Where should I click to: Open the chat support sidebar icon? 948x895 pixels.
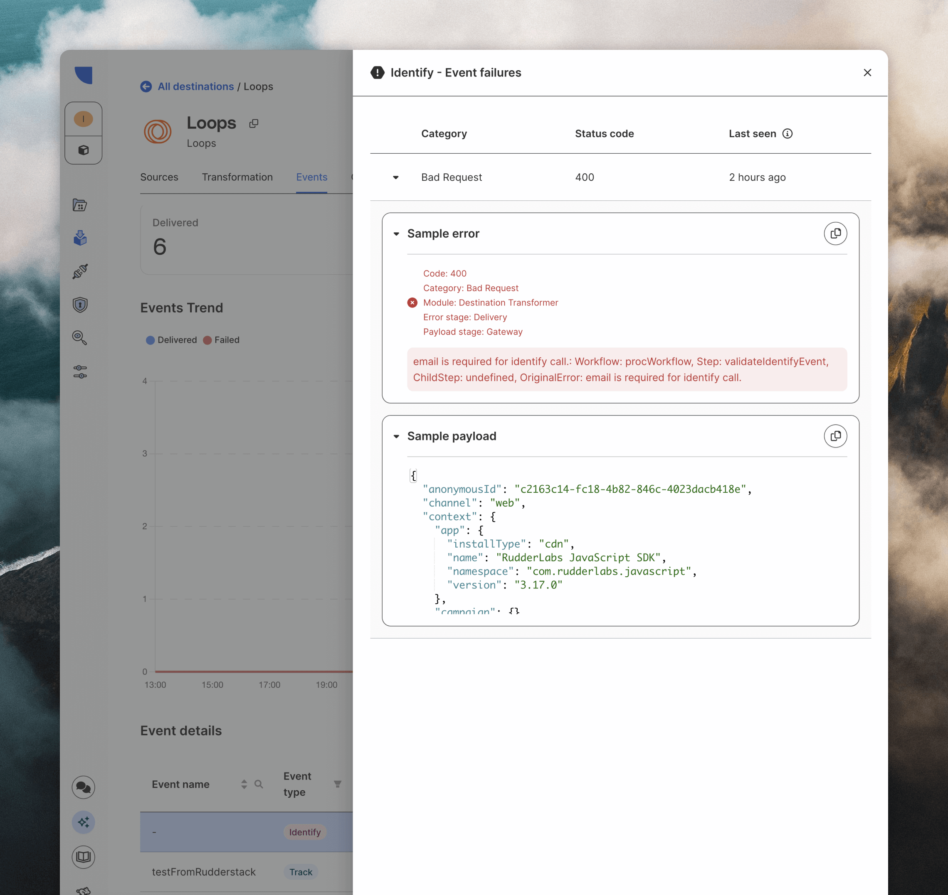click(84, 787)
